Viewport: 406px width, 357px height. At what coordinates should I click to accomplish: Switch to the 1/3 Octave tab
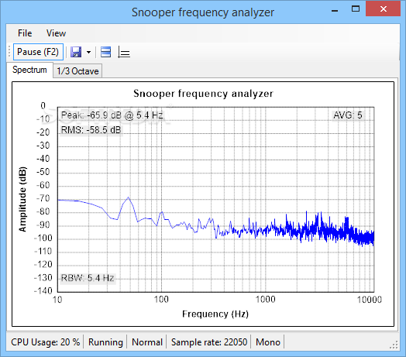[x=77, y=71]
